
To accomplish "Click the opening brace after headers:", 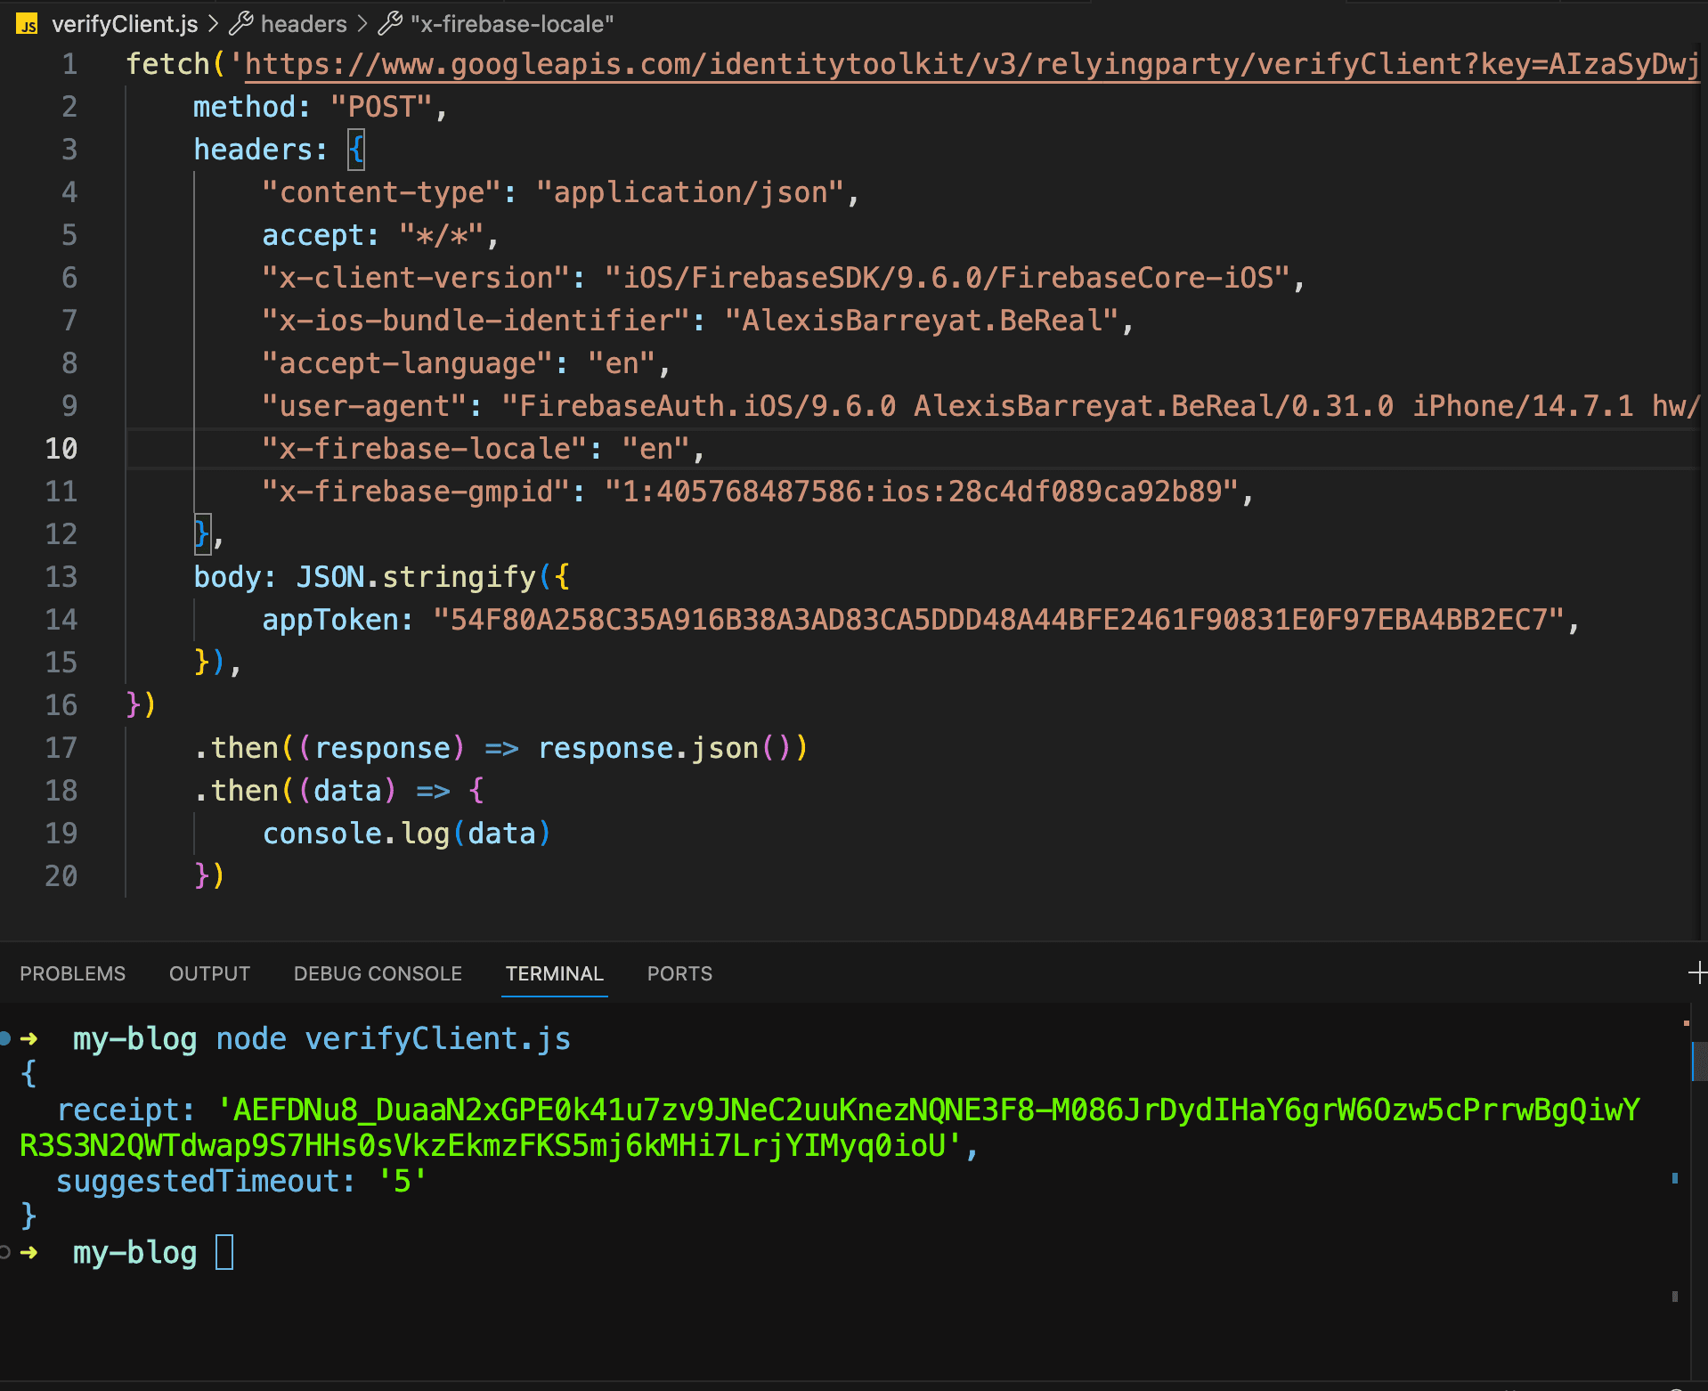I will pos(356,150).
